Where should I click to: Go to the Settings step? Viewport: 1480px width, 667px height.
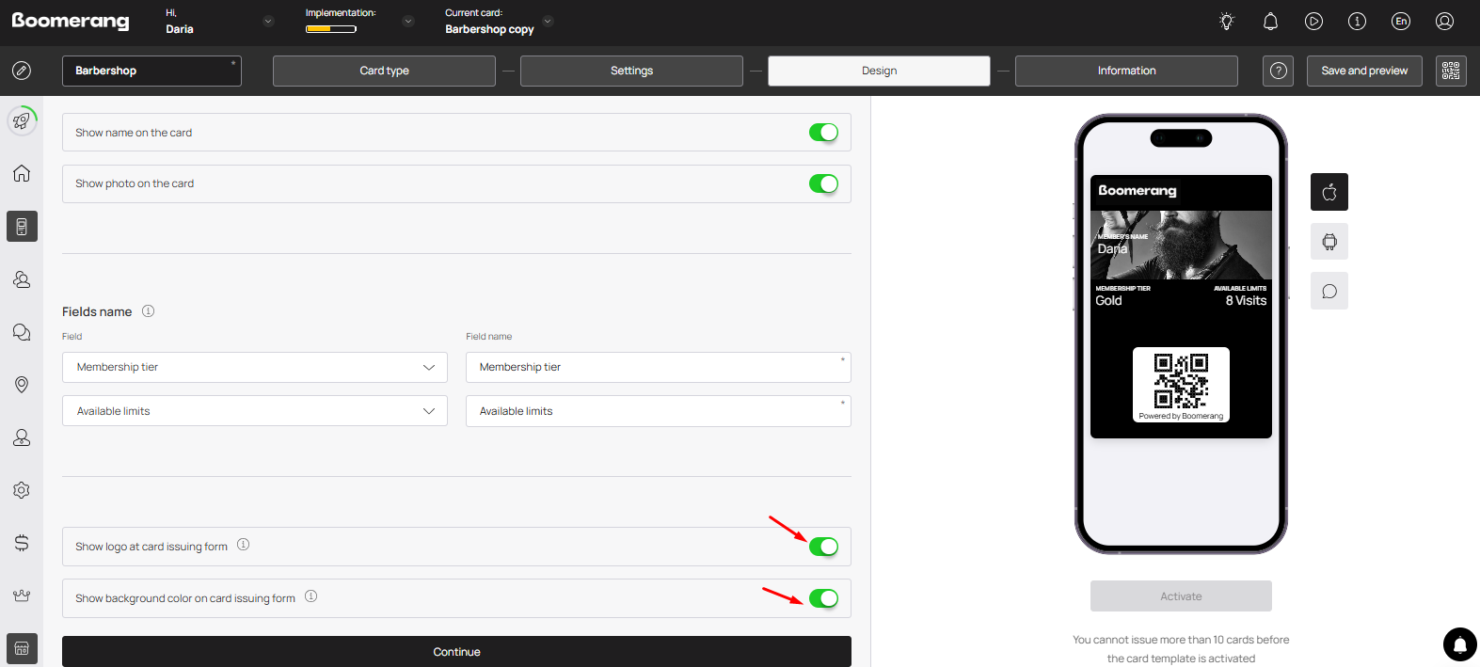(631, 71)
